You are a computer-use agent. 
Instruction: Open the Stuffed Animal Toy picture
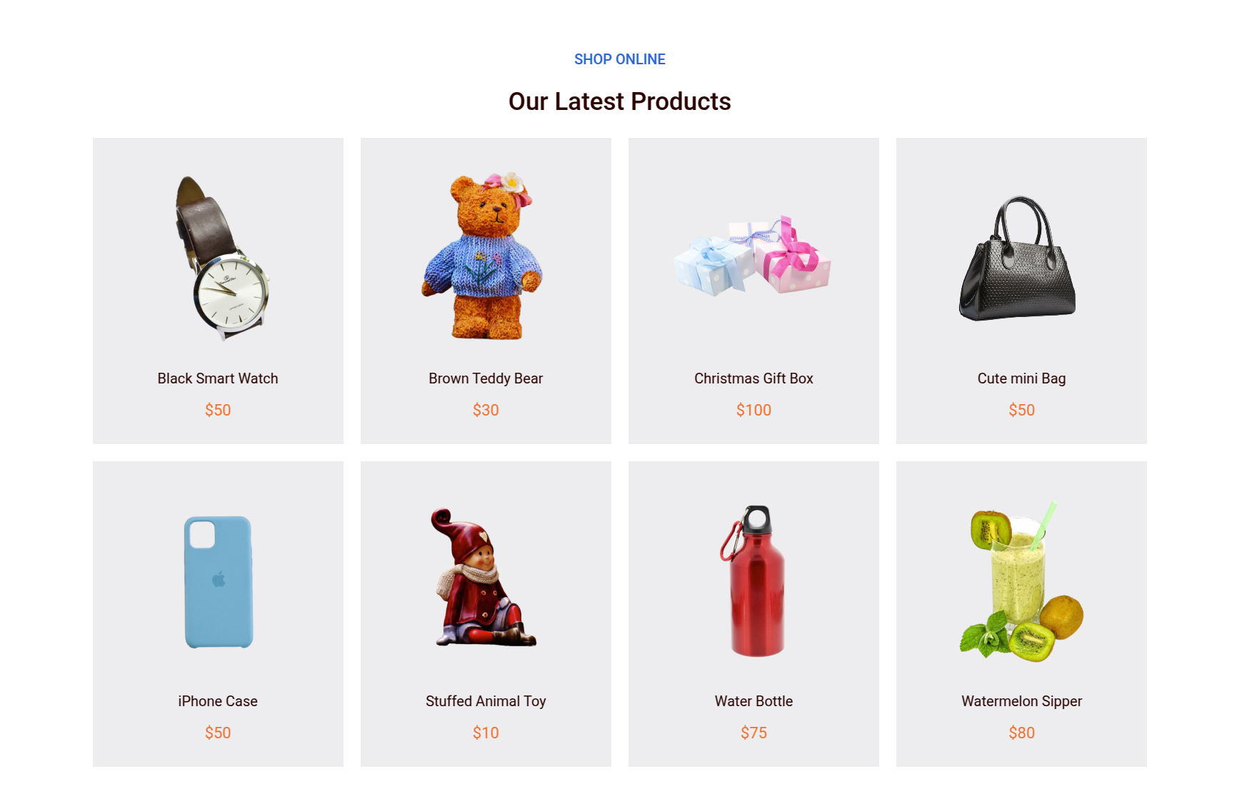(x=483, y=578)
